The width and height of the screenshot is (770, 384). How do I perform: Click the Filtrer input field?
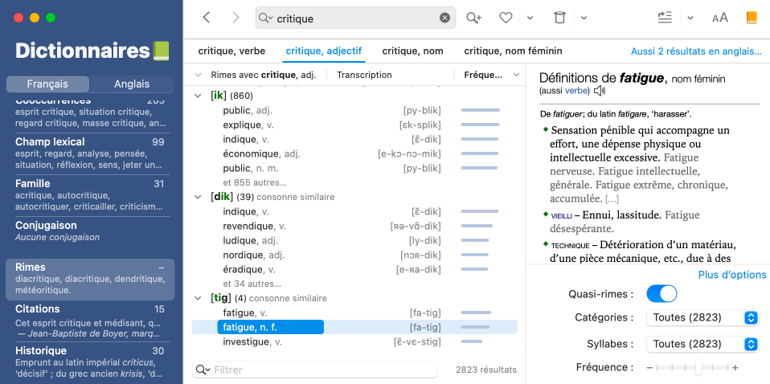(x=323, y=370)
